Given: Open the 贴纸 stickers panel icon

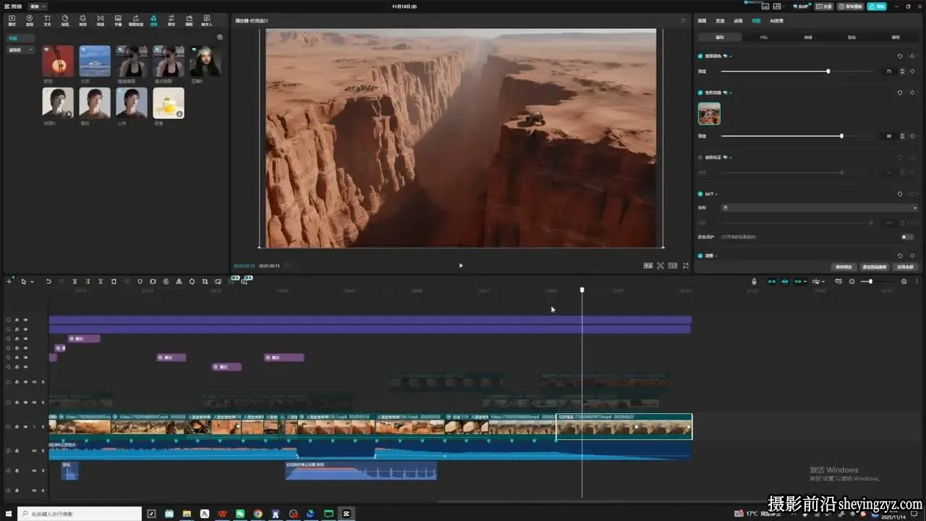Looking at the screenshot, I should (65, 20).
